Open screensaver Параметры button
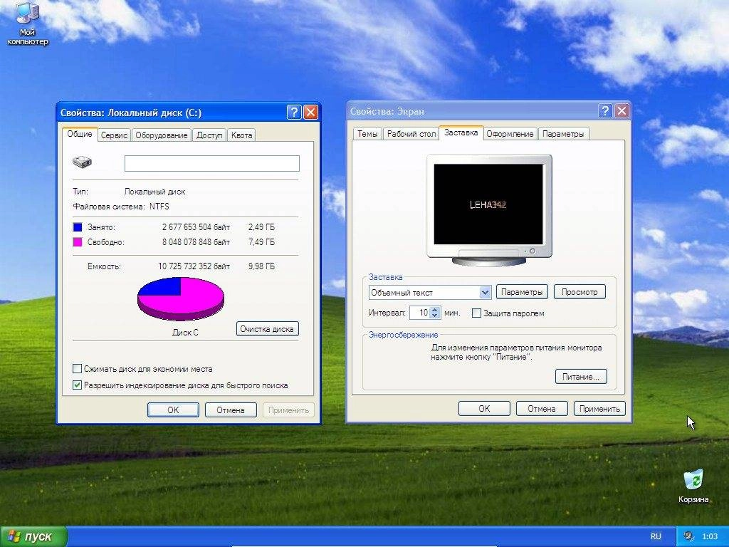 tap(522, 292)
